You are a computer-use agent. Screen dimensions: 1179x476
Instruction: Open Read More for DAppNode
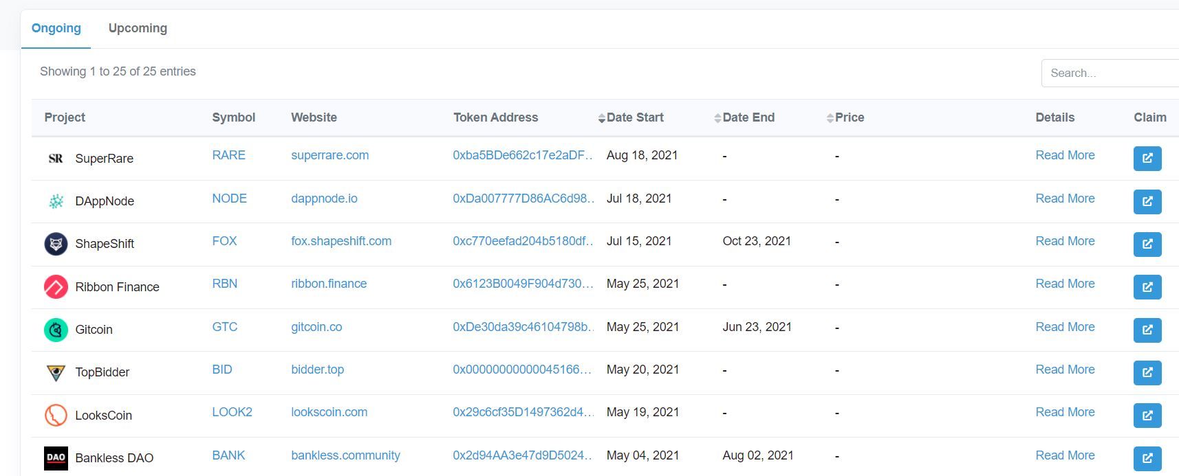pyautogui.click(x=1065, y=199)
